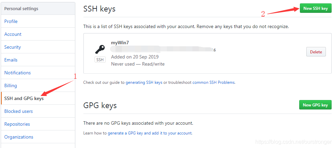Select Emails in the personal settings menu
The height and width of the screenshot is (148, 335).
click(x=11, y=60)
